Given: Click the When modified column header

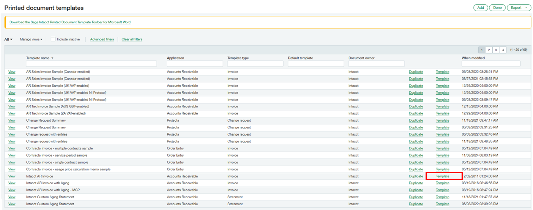Looking at the screenshot, I should pyautogui.click(x=473, y=58).
